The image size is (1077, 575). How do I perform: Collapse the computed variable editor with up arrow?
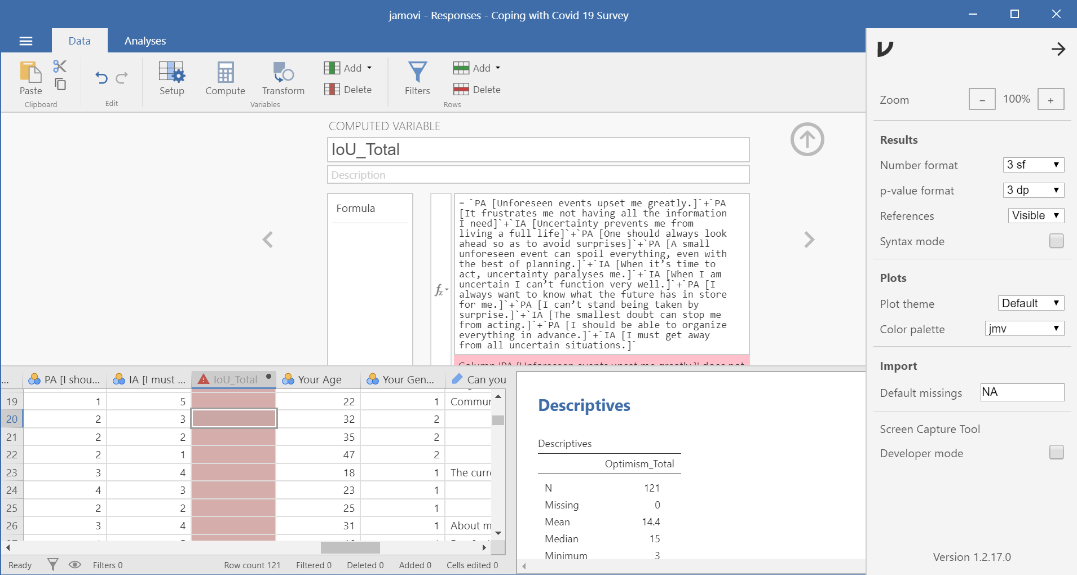tap(807, 139)
